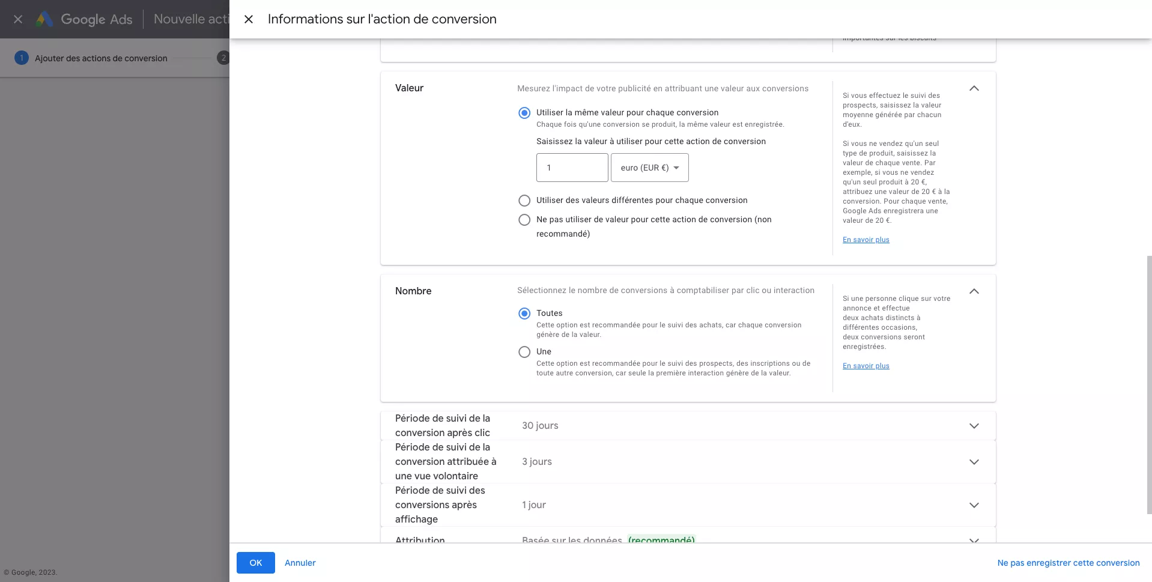Collapse the Valeur section chevron
1152x582 pixels.
(974, 88)
